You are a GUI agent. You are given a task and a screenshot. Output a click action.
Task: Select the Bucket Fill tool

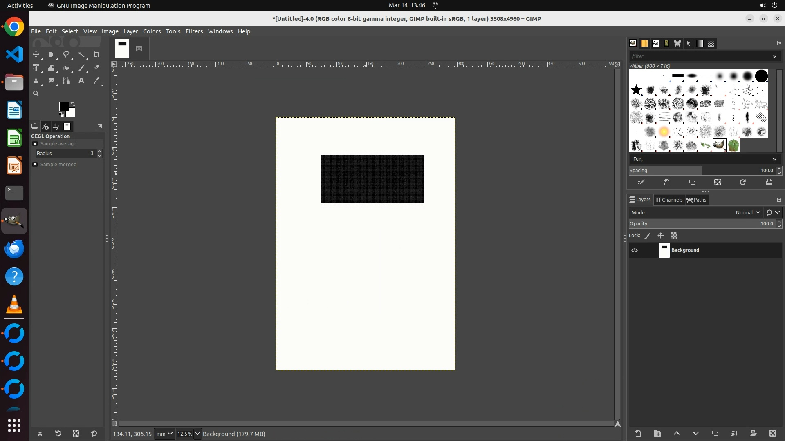point(66,68)
